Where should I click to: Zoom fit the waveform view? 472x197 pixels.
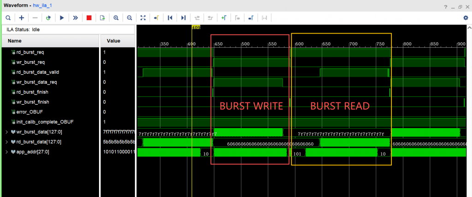pos(143,18)
